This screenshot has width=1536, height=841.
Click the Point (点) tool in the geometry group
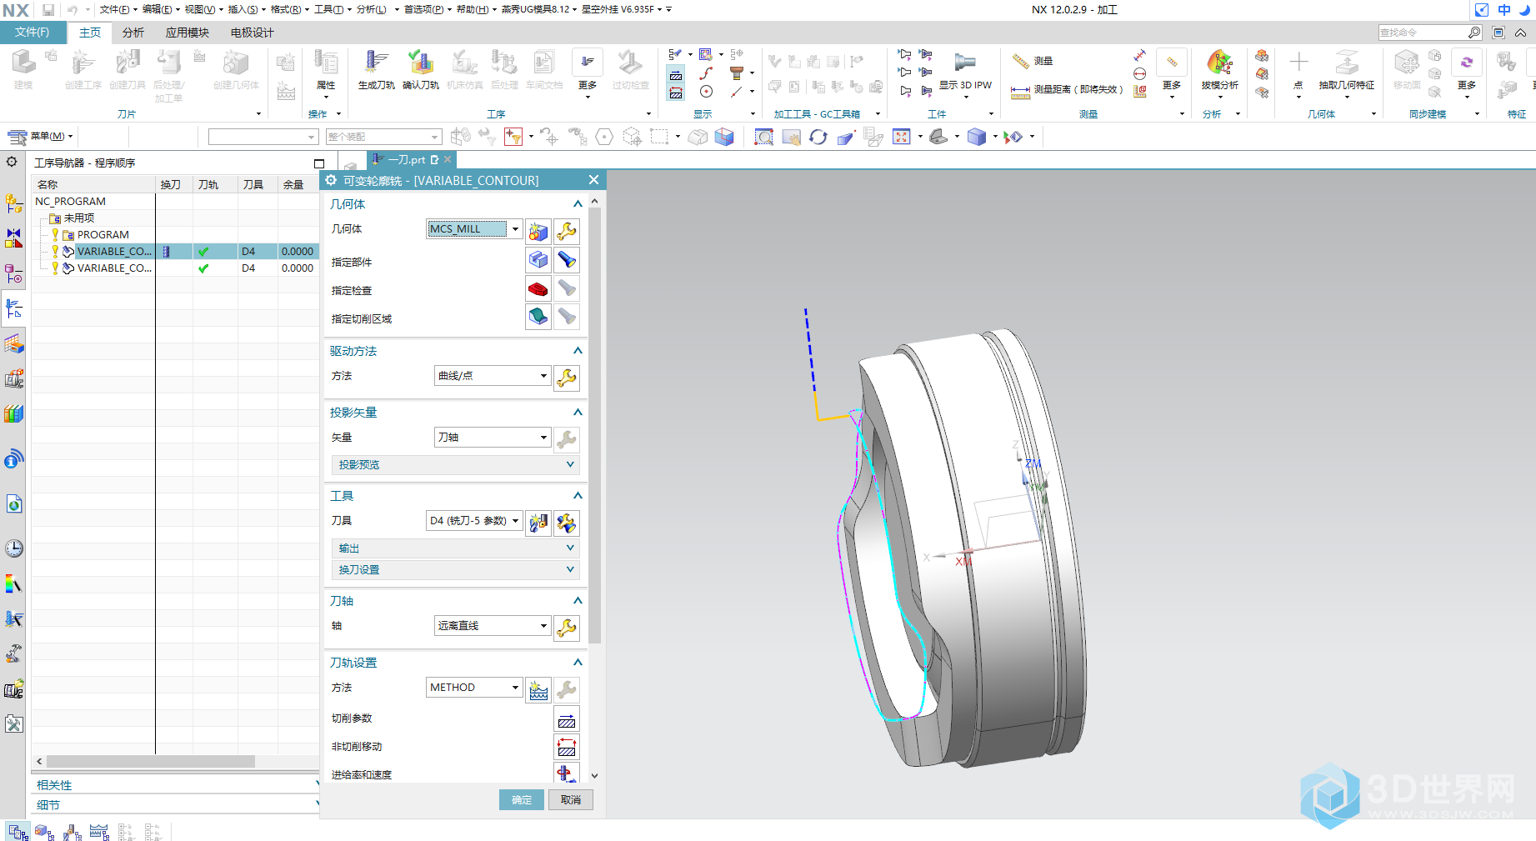[1298, 63]
